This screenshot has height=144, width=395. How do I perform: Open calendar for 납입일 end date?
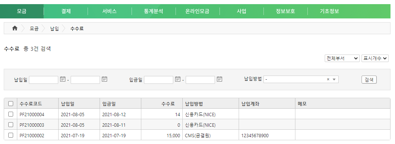[104, 79]
